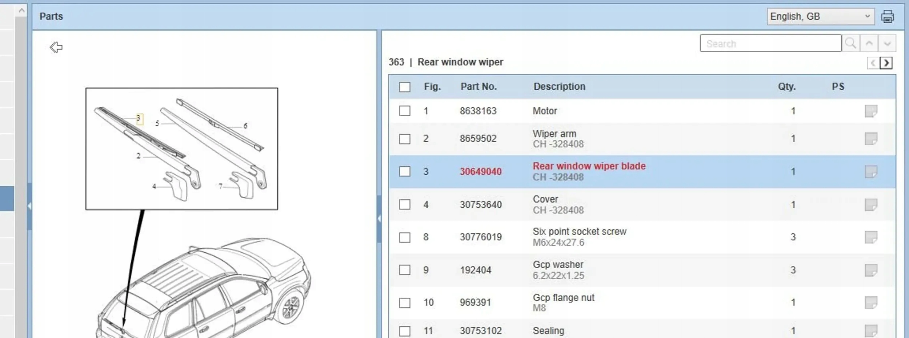Select part number 192404
This screenshot has height=338, width=909.
pyautogui.click(x=476, y=270)
